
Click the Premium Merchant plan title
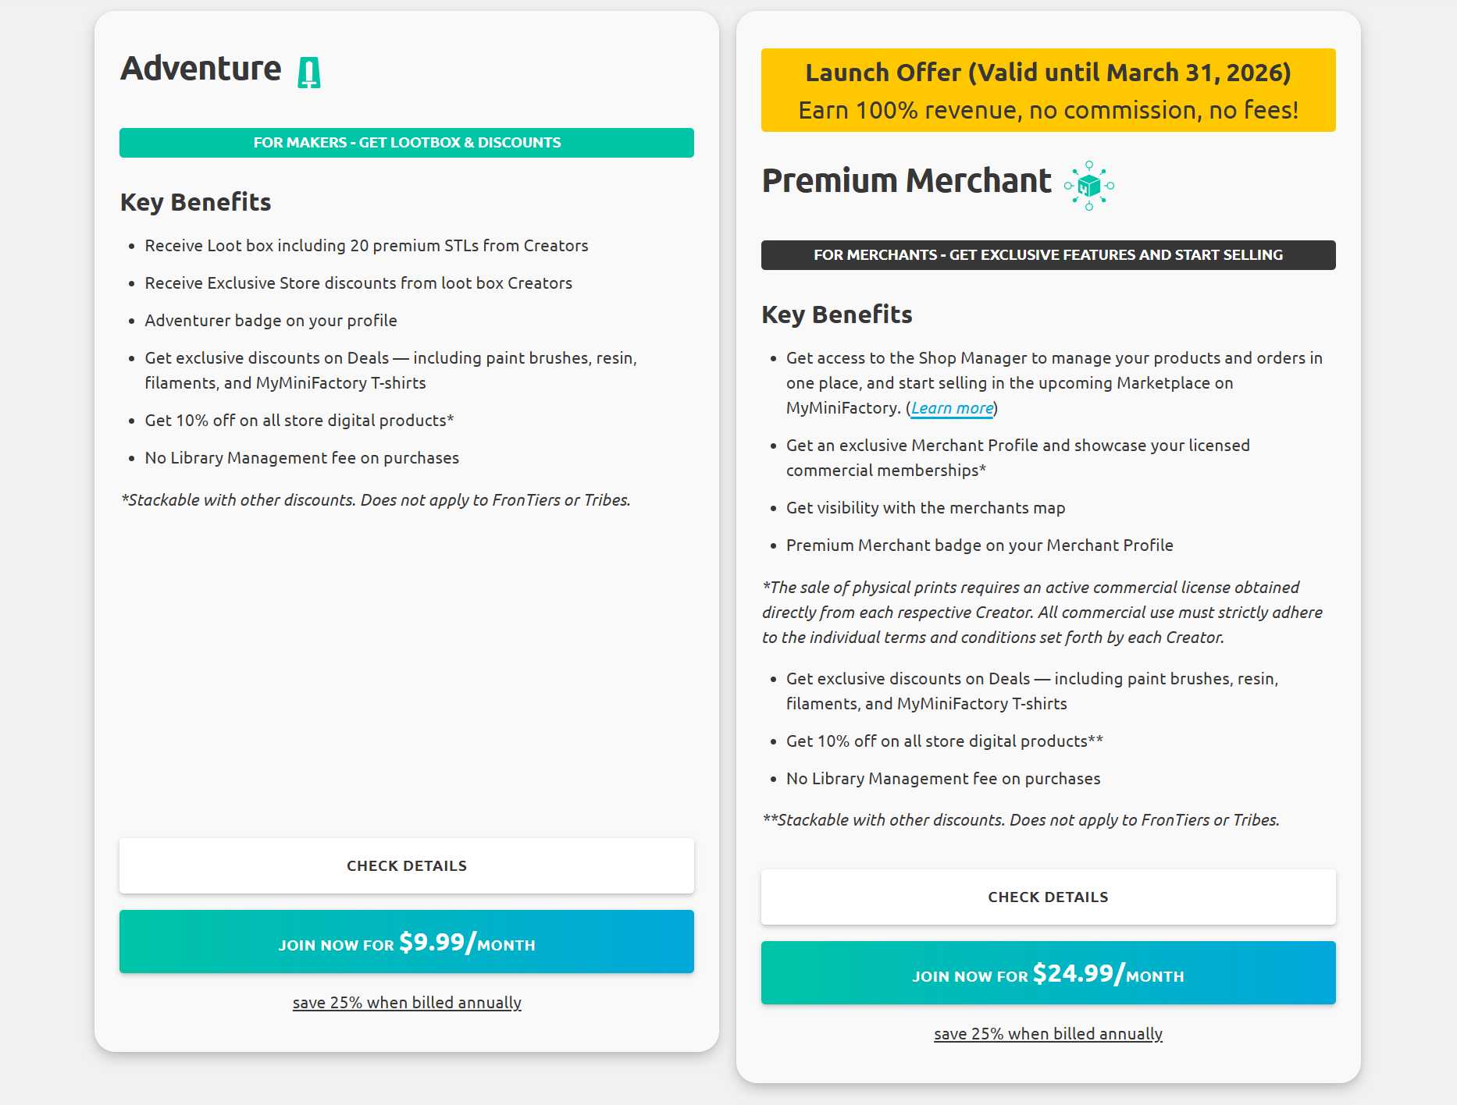907,181
